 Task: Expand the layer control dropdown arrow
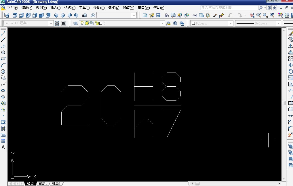tap(162, 23)
